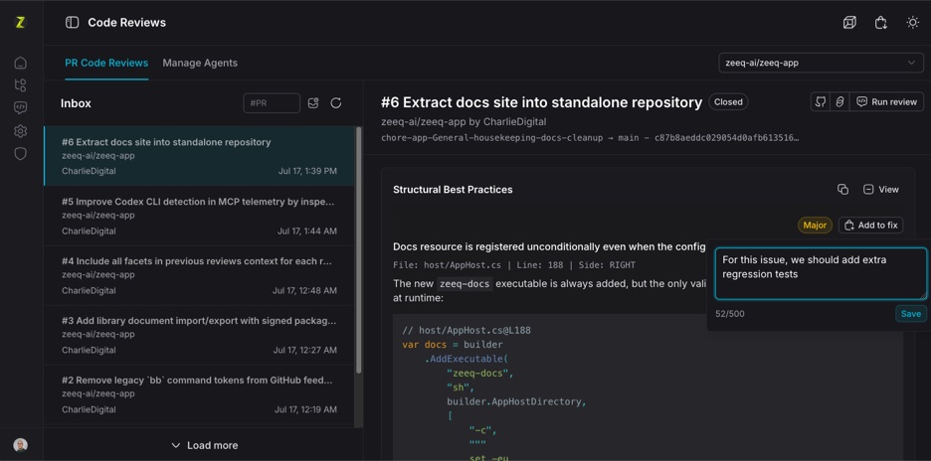Open PR on GitHub icon
This screenshot has width=931, height=461.
point(821,101)
